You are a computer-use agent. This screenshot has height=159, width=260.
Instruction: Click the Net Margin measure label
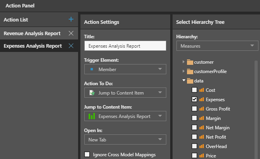pyautogui.click(x=218, y=128)
